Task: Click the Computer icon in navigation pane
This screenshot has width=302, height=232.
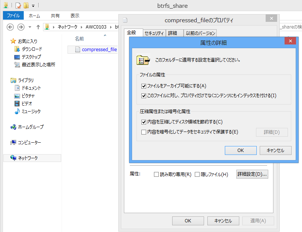Action: pos(13,142)
